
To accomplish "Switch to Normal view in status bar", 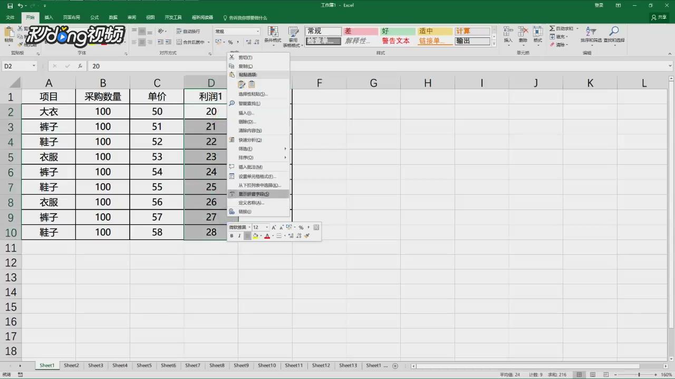I will [580, 375].
